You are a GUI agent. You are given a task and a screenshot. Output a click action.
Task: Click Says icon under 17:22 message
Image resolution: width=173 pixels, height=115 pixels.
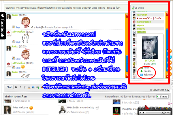[14, 42]
